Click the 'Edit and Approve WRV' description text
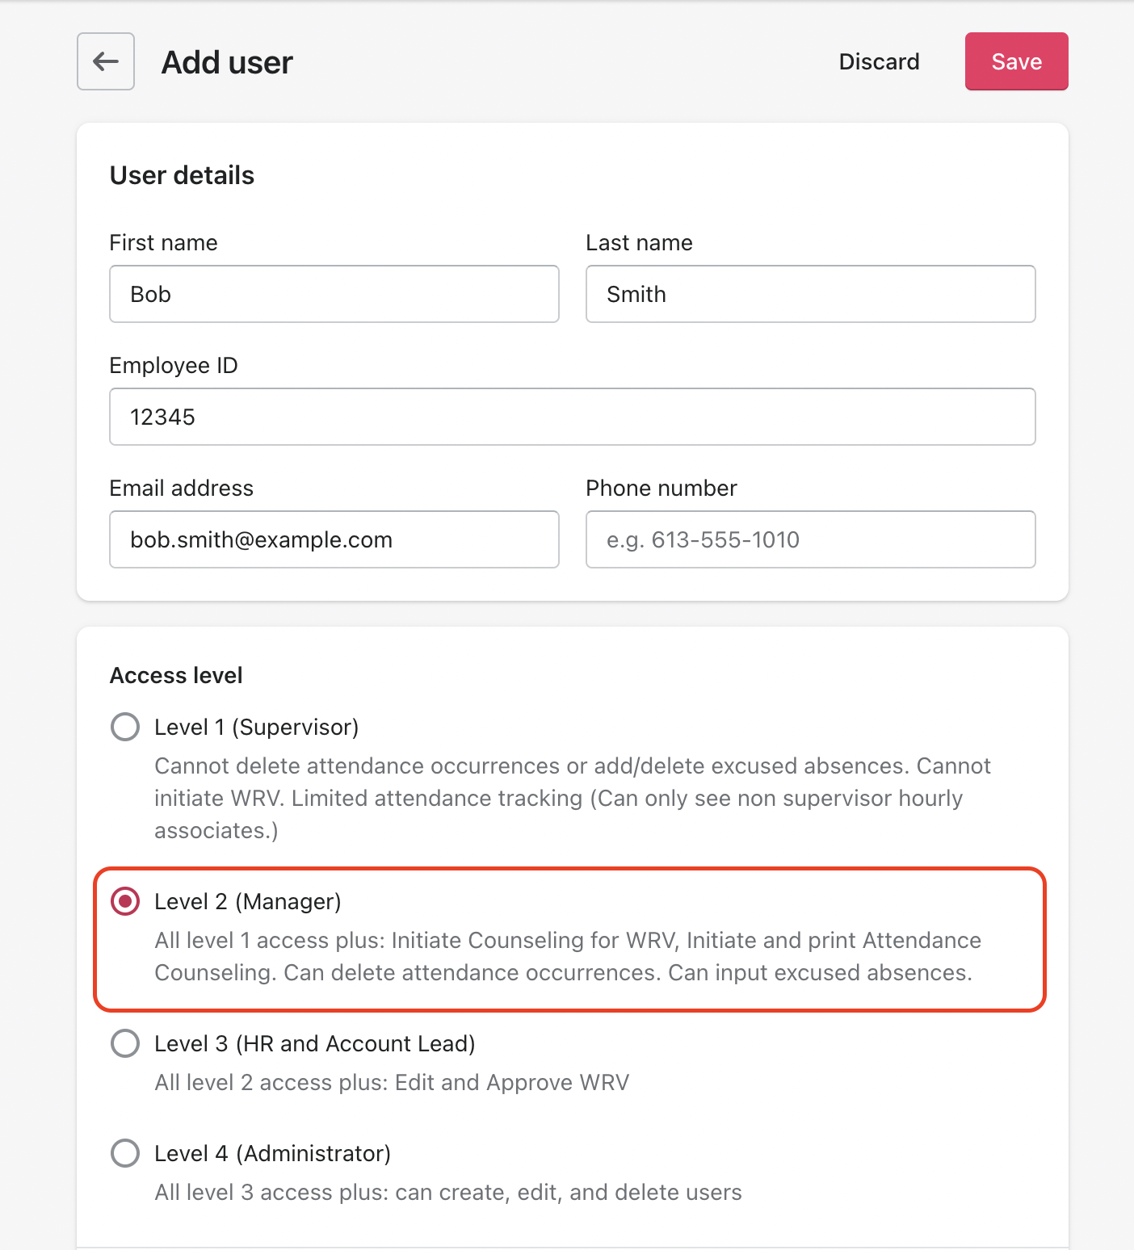The image size is (1134, 1250). (x=392, y=1082)
